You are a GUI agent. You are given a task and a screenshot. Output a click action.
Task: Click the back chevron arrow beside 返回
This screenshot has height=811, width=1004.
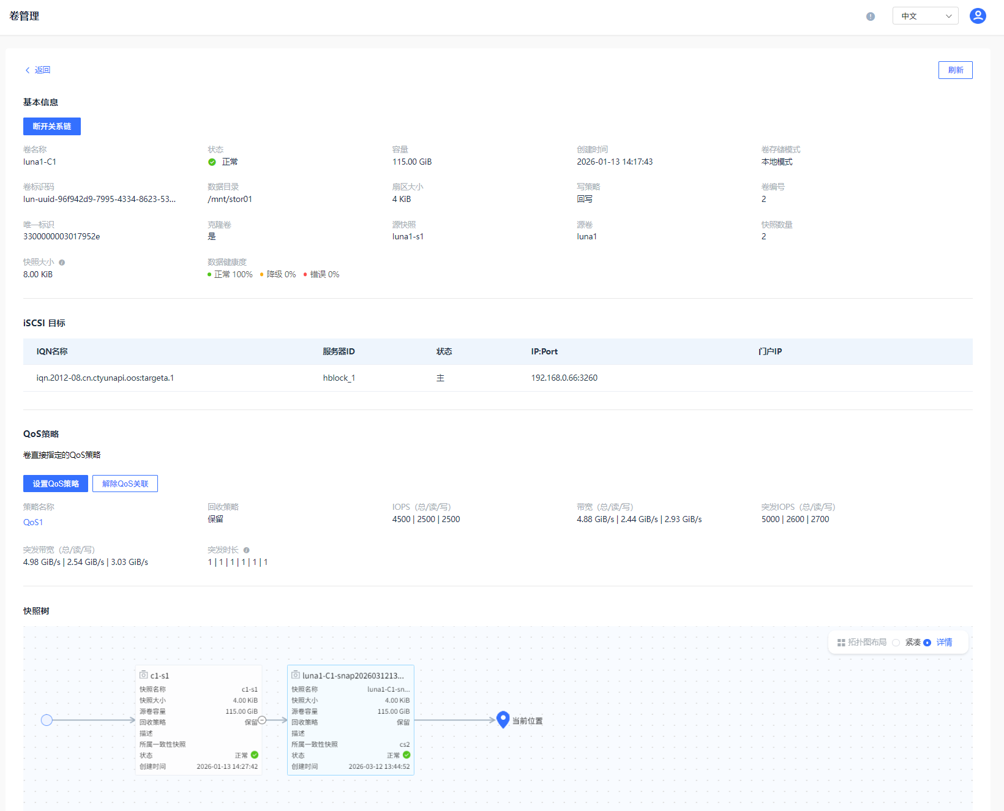28,70
